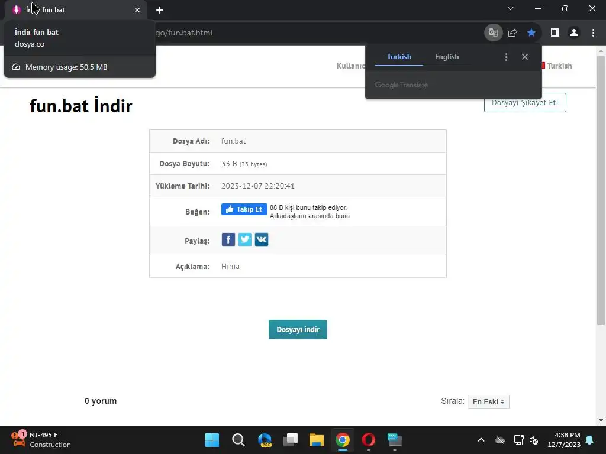Select the Turkish tab in translate popup
This screenshot has height=454, width=606.
[x=399, y=57]
